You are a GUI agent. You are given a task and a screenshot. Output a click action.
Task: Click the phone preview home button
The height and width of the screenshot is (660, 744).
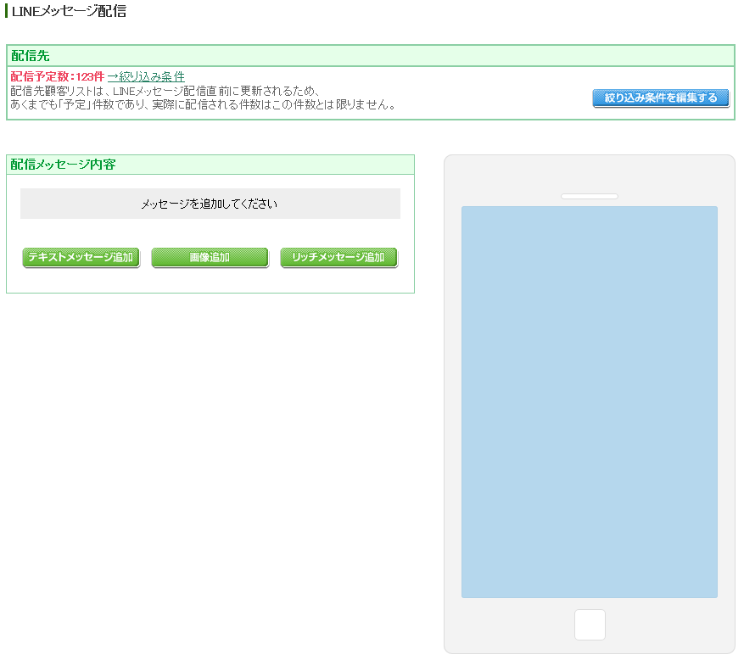[x=590, y=624]
